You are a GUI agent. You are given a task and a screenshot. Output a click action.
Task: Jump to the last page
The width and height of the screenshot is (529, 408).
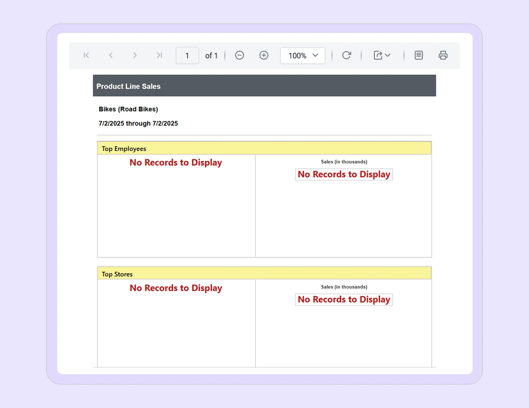[159, 55]
